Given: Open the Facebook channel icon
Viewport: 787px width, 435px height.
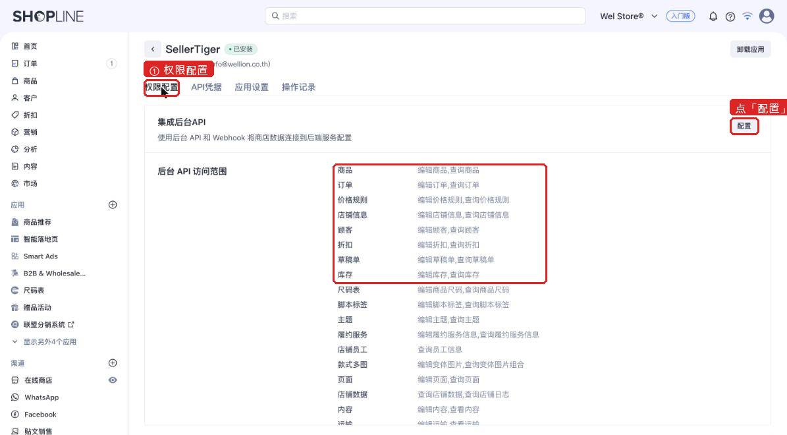Looking at the screenshot, I should pos(15,415).
